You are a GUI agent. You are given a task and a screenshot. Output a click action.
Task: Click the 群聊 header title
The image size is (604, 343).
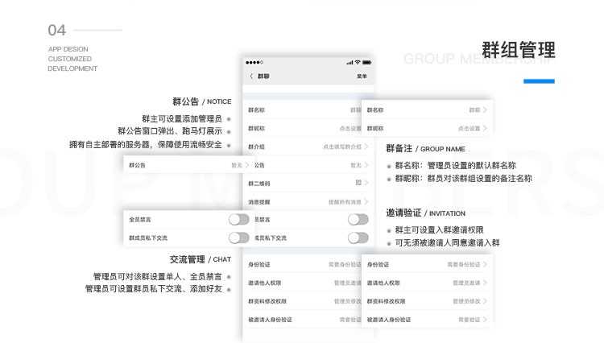point(263,76)
